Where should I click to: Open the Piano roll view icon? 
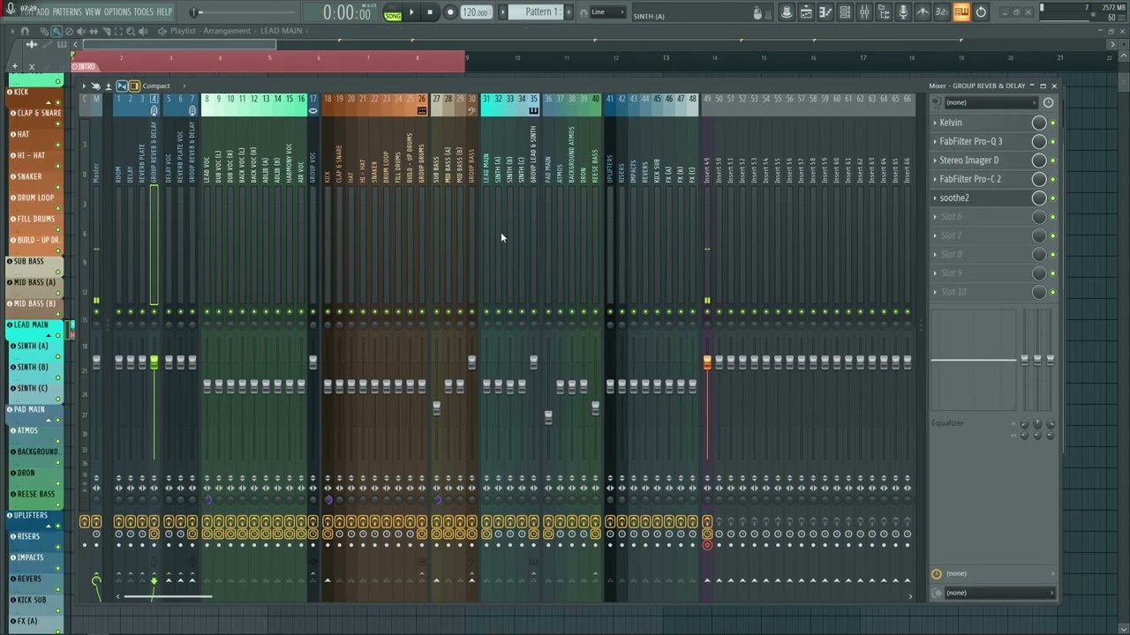point(825,11)
